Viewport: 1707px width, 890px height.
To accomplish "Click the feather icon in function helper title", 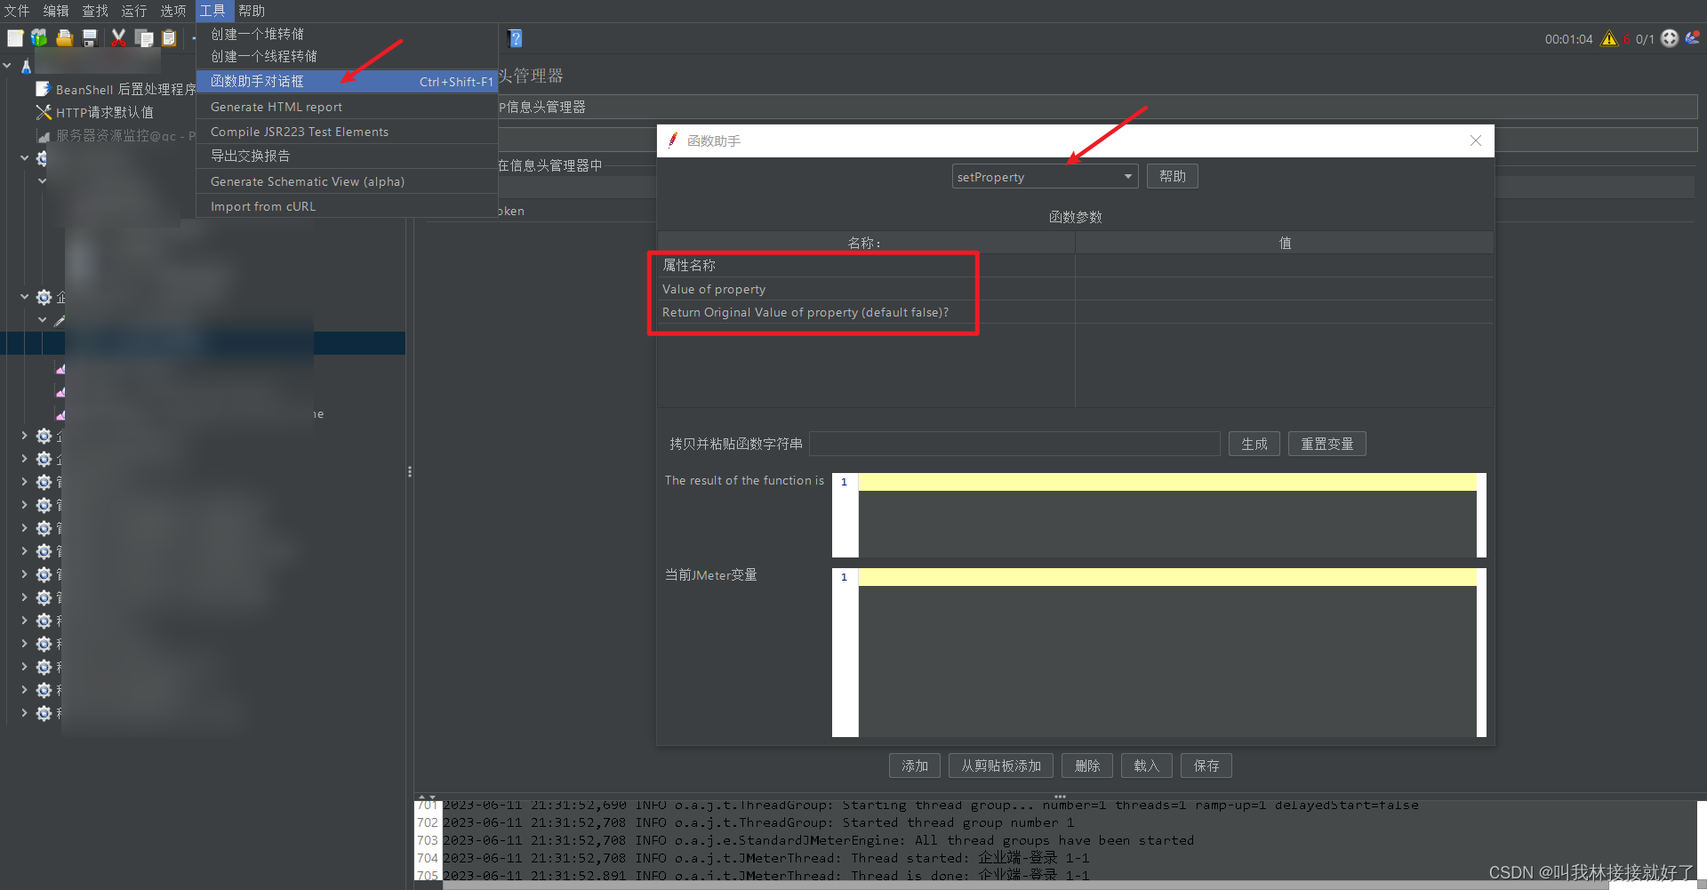I will (x=673, y=140).
